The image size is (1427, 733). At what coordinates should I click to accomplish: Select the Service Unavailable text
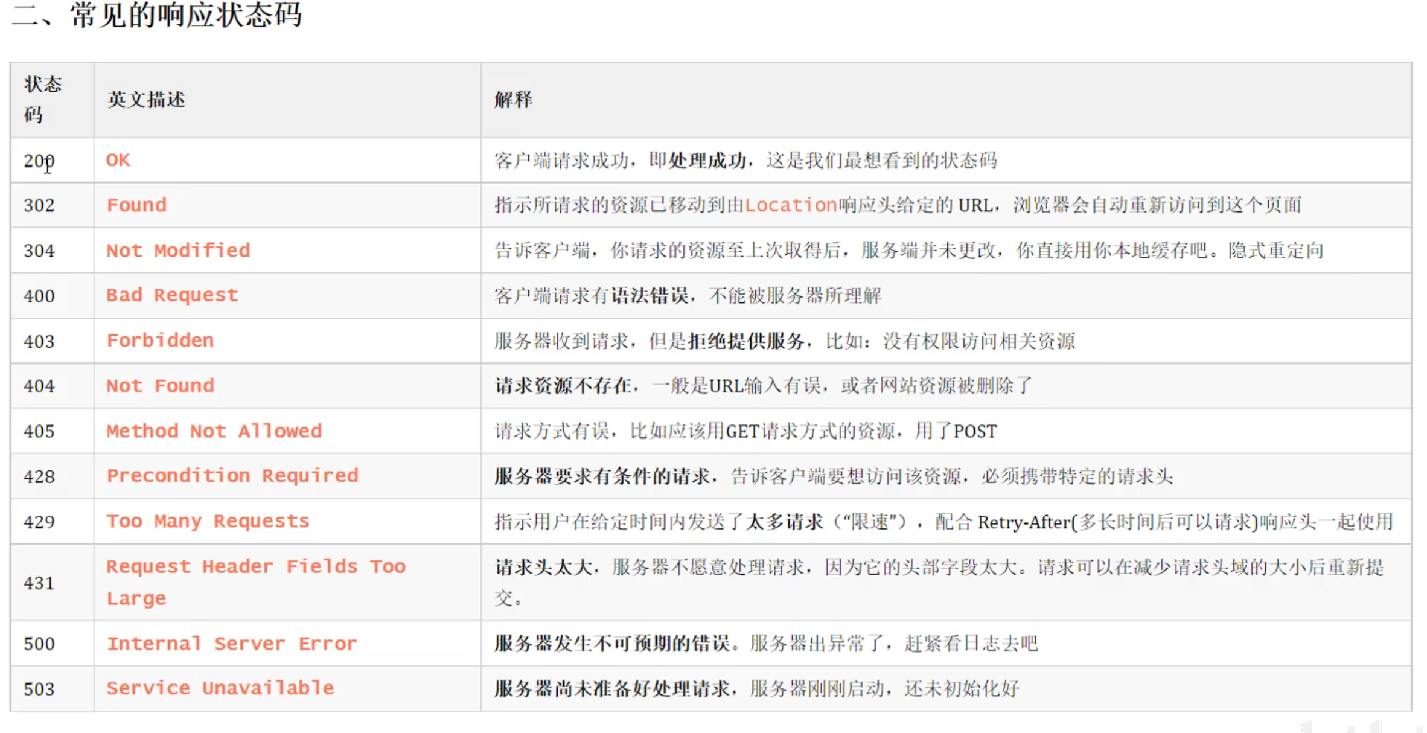point(220,688)
